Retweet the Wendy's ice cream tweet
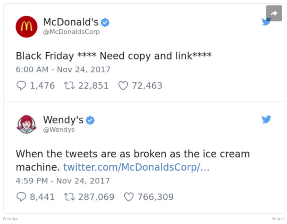The image size is (287, 224). tap(68, 197)
